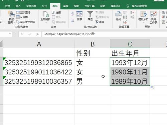Image resolution: width=167 pixels, height=125 pixels.
Task: Select column A header
Action: click(39, 44)
